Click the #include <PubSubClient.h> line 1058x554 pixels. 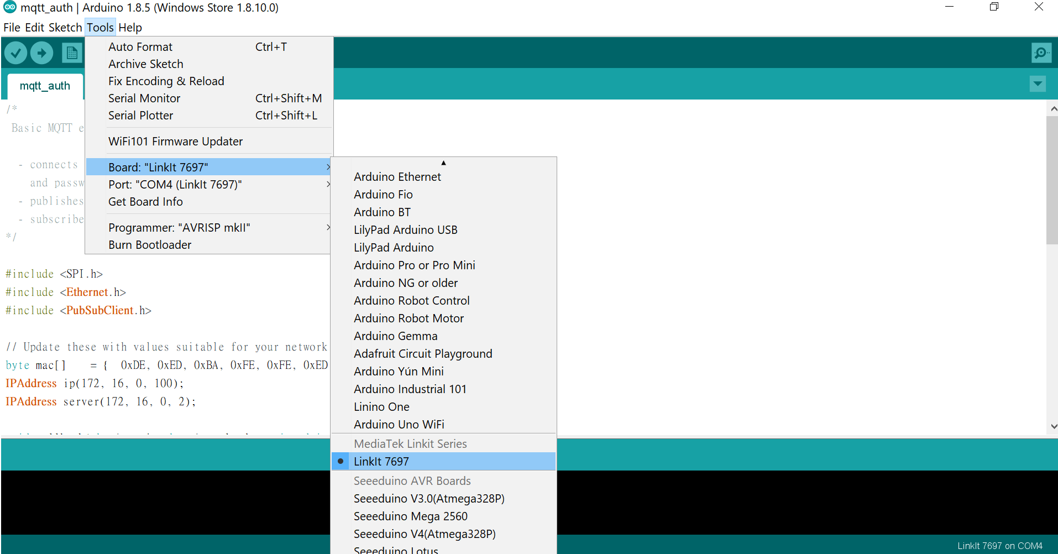[78, 311]
